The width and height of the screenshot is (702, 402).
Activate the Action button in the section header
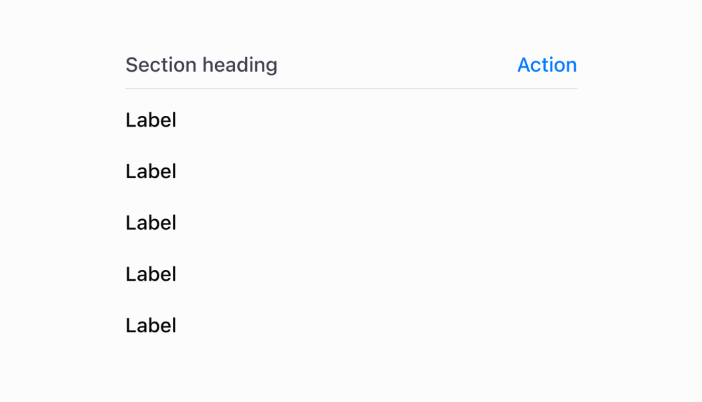(x=547, y=65)
